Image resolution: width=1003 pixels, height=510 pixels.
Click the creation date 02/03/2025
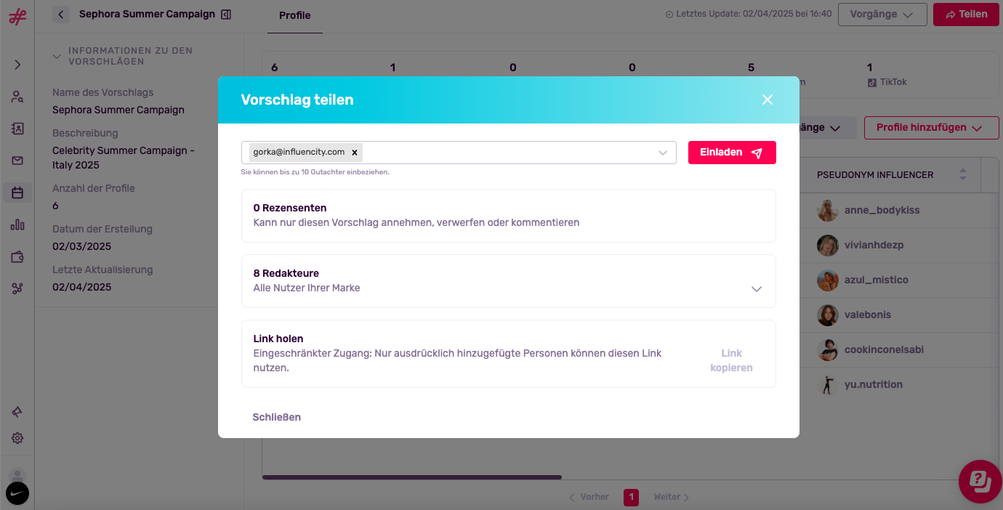82,246
